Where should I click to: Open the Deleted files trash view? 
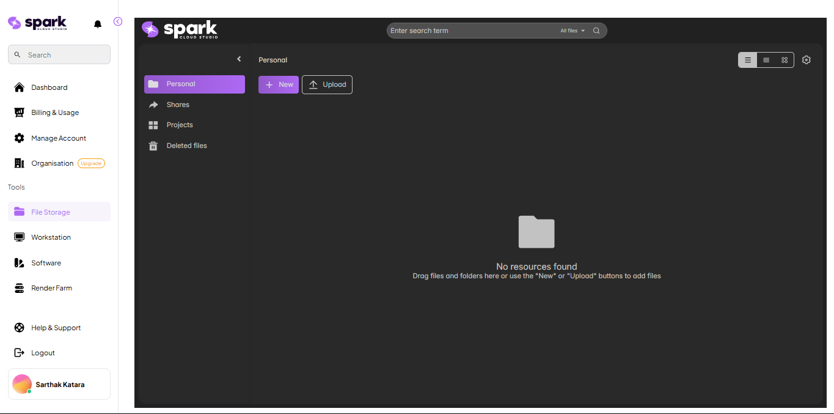point(186,145)
